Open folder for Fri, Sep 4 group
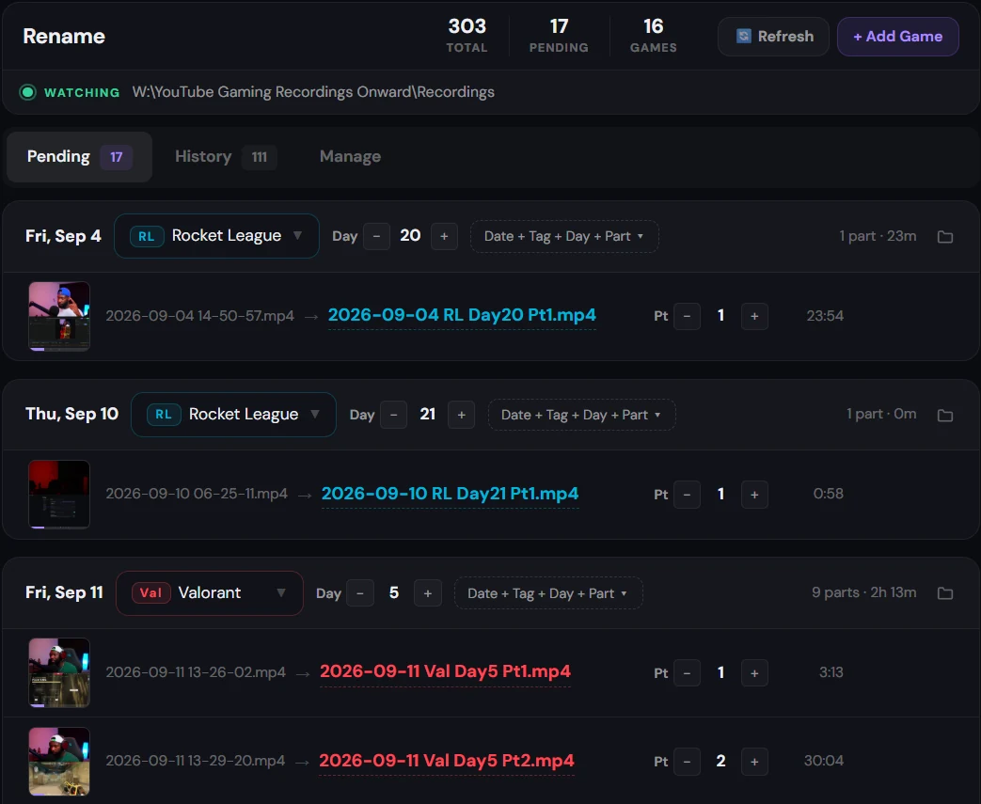Image resolution: width=981 pixels, height=804 pixels. point(944,237)
